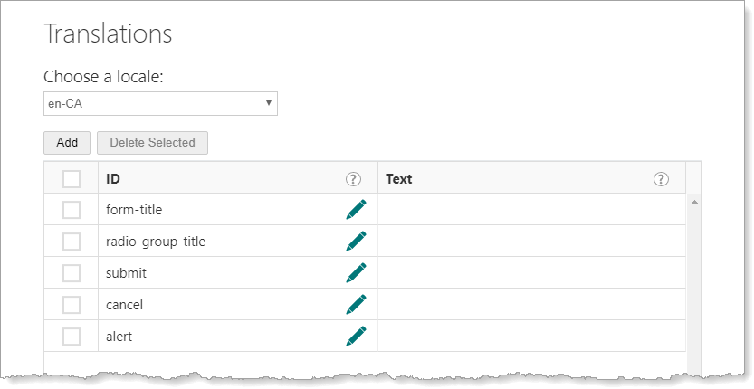The height and width of the screenshot is (389, 754).
Task: Click the Delete Selected button
Action: click(152, 142)
